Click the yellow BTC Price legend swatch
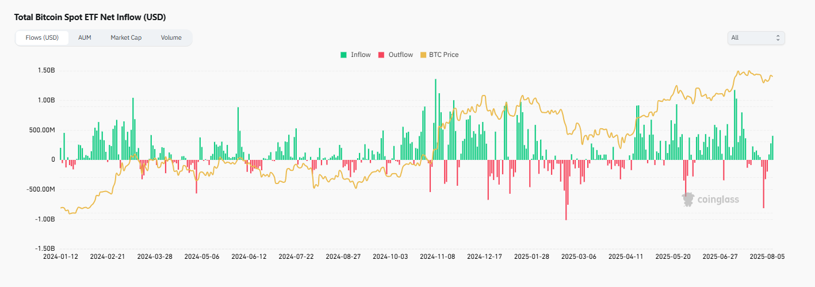This screenshot has width=815, height=287. point(423,55)
